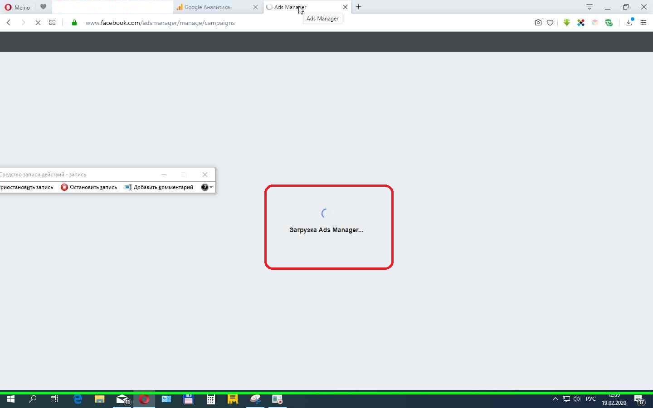
Task: Minimize the Opera browser window
Action: (608, 7)
